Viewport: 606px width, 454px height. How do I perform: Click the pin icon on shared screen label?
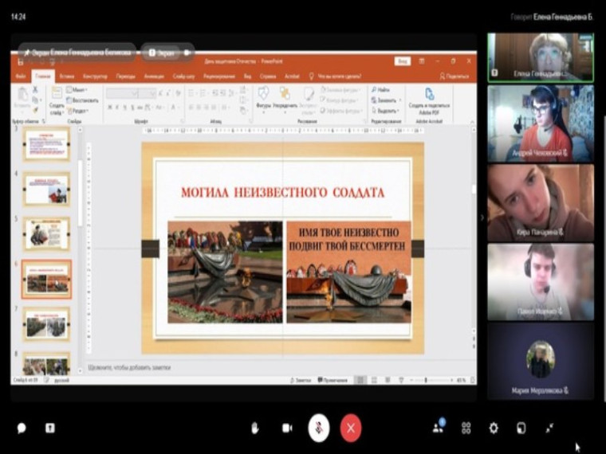pos(26,53)
